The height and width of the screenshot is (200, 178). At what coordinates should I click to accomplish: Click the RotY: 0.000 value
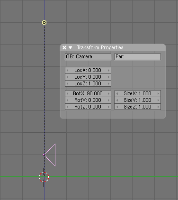click(88, 100)
